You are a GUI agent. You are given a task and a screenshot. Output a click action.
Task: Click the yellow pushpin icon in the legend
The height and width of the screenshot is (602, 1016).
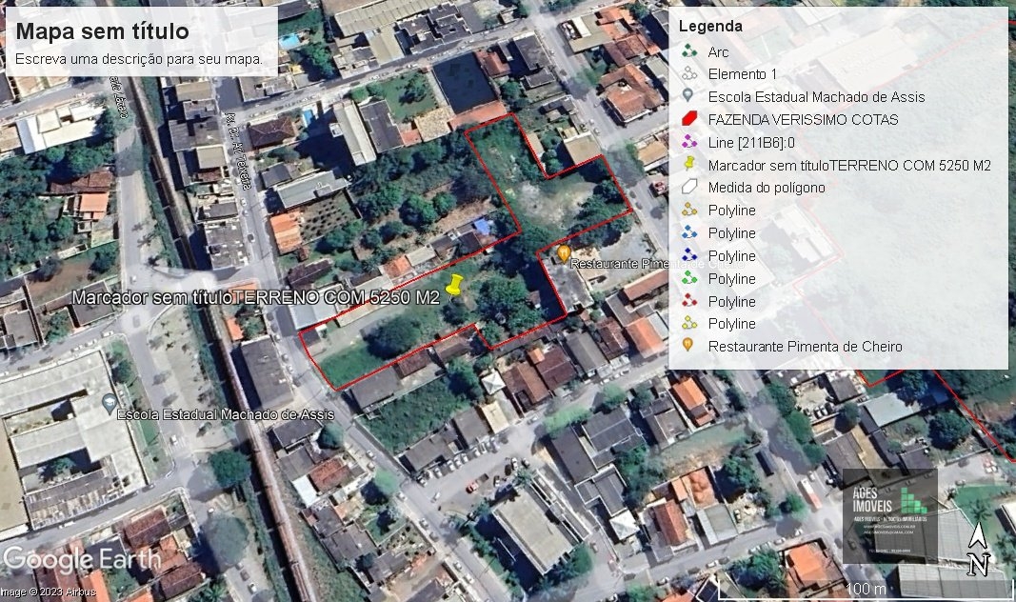pyautogui.click(x=689, y=165)
